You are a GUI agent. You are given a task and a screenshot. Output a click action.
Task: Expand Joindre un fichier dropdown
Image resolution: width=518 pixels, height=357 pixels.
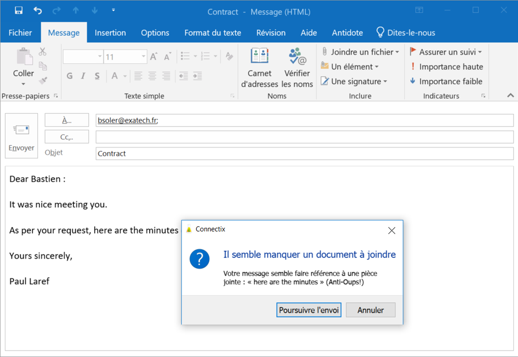coord(397,52)
